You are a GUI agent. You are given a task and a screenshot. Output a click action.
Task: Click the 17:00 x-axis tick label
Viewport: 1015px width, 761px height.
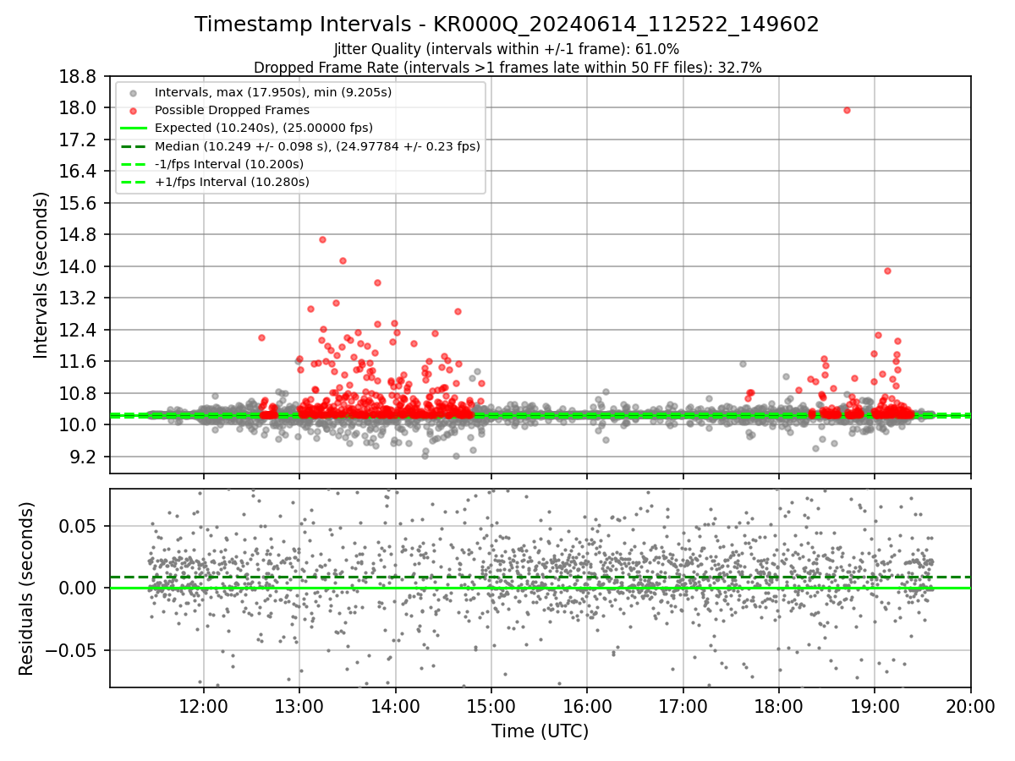coord(683,706)
